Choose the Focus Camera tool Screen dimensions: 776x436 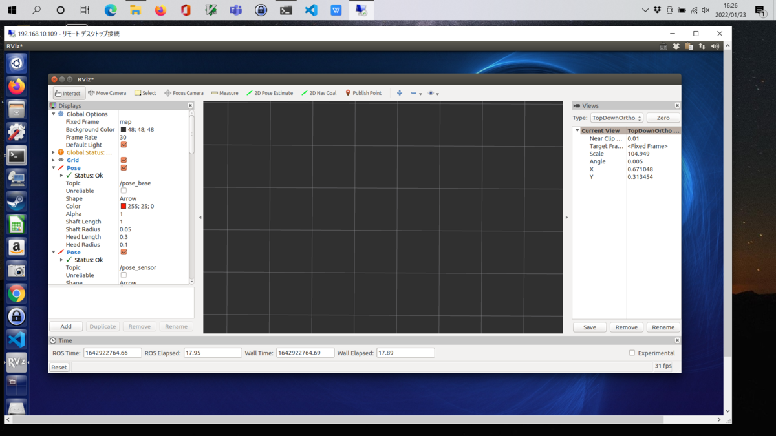184,93
